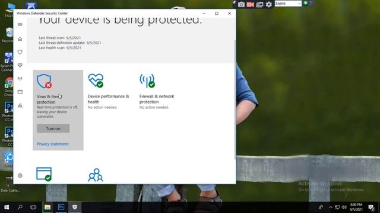This screenshot has width=380, height=213.
Task: Start video recording in recorder toolbar
Action: [x=251, y=4]
